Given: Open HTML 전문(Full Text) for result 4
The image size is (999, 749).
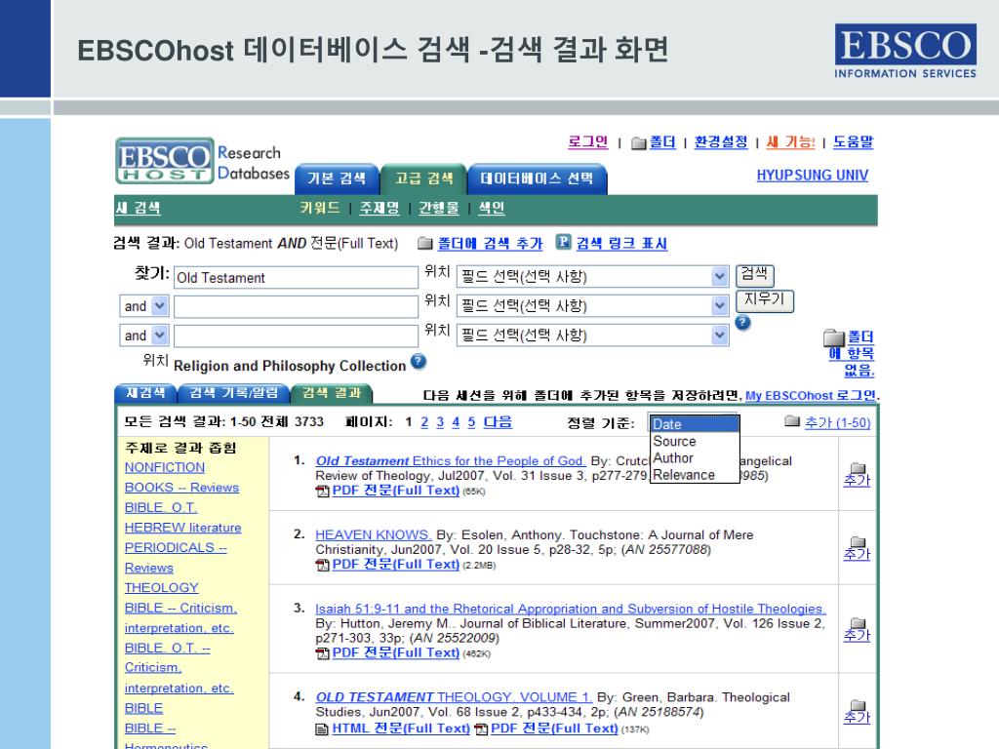Looking at the screenshot, I should point(401,728).
